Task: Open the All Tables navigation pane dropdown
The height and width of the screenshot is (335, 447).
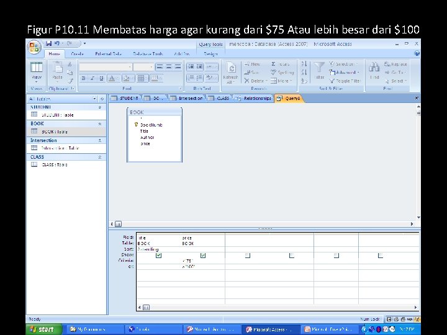Action: (x=94, y=99)
